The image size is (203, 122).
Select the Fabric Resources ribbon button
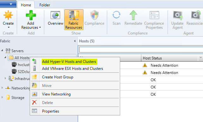[74, 20]
